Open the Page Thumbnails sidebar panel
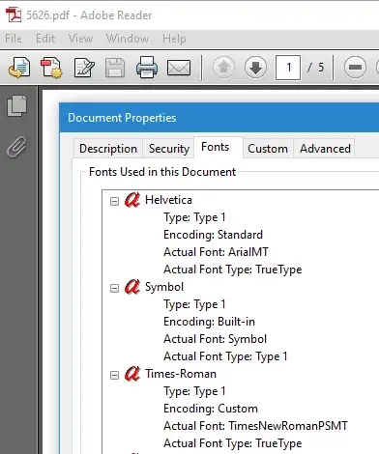This screenshot has height=454, width=379. point(16,105)
